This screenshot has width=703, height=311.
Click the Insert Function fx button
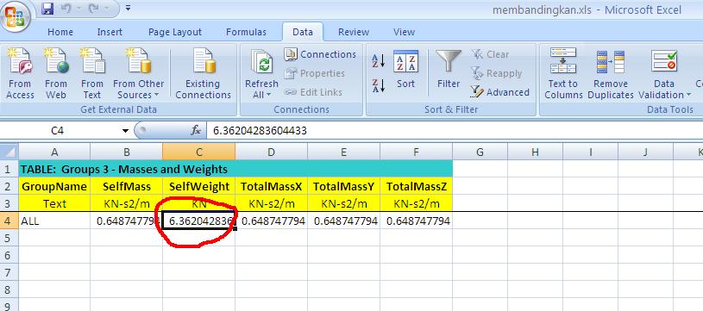(x=196, y=131)
